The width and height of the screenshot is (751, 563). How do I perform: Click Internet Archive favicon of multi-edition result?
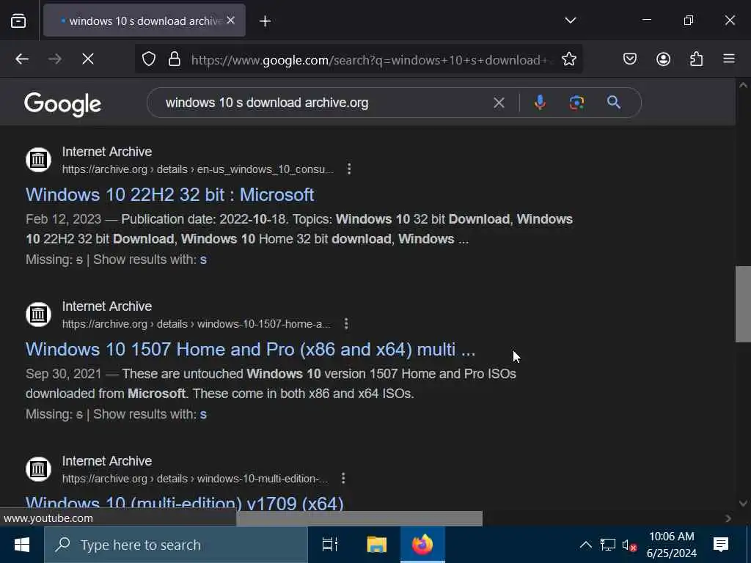pos(38,468)
